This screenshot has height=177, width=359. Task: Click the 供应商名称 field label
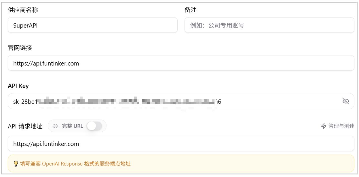tap(23, 10)
